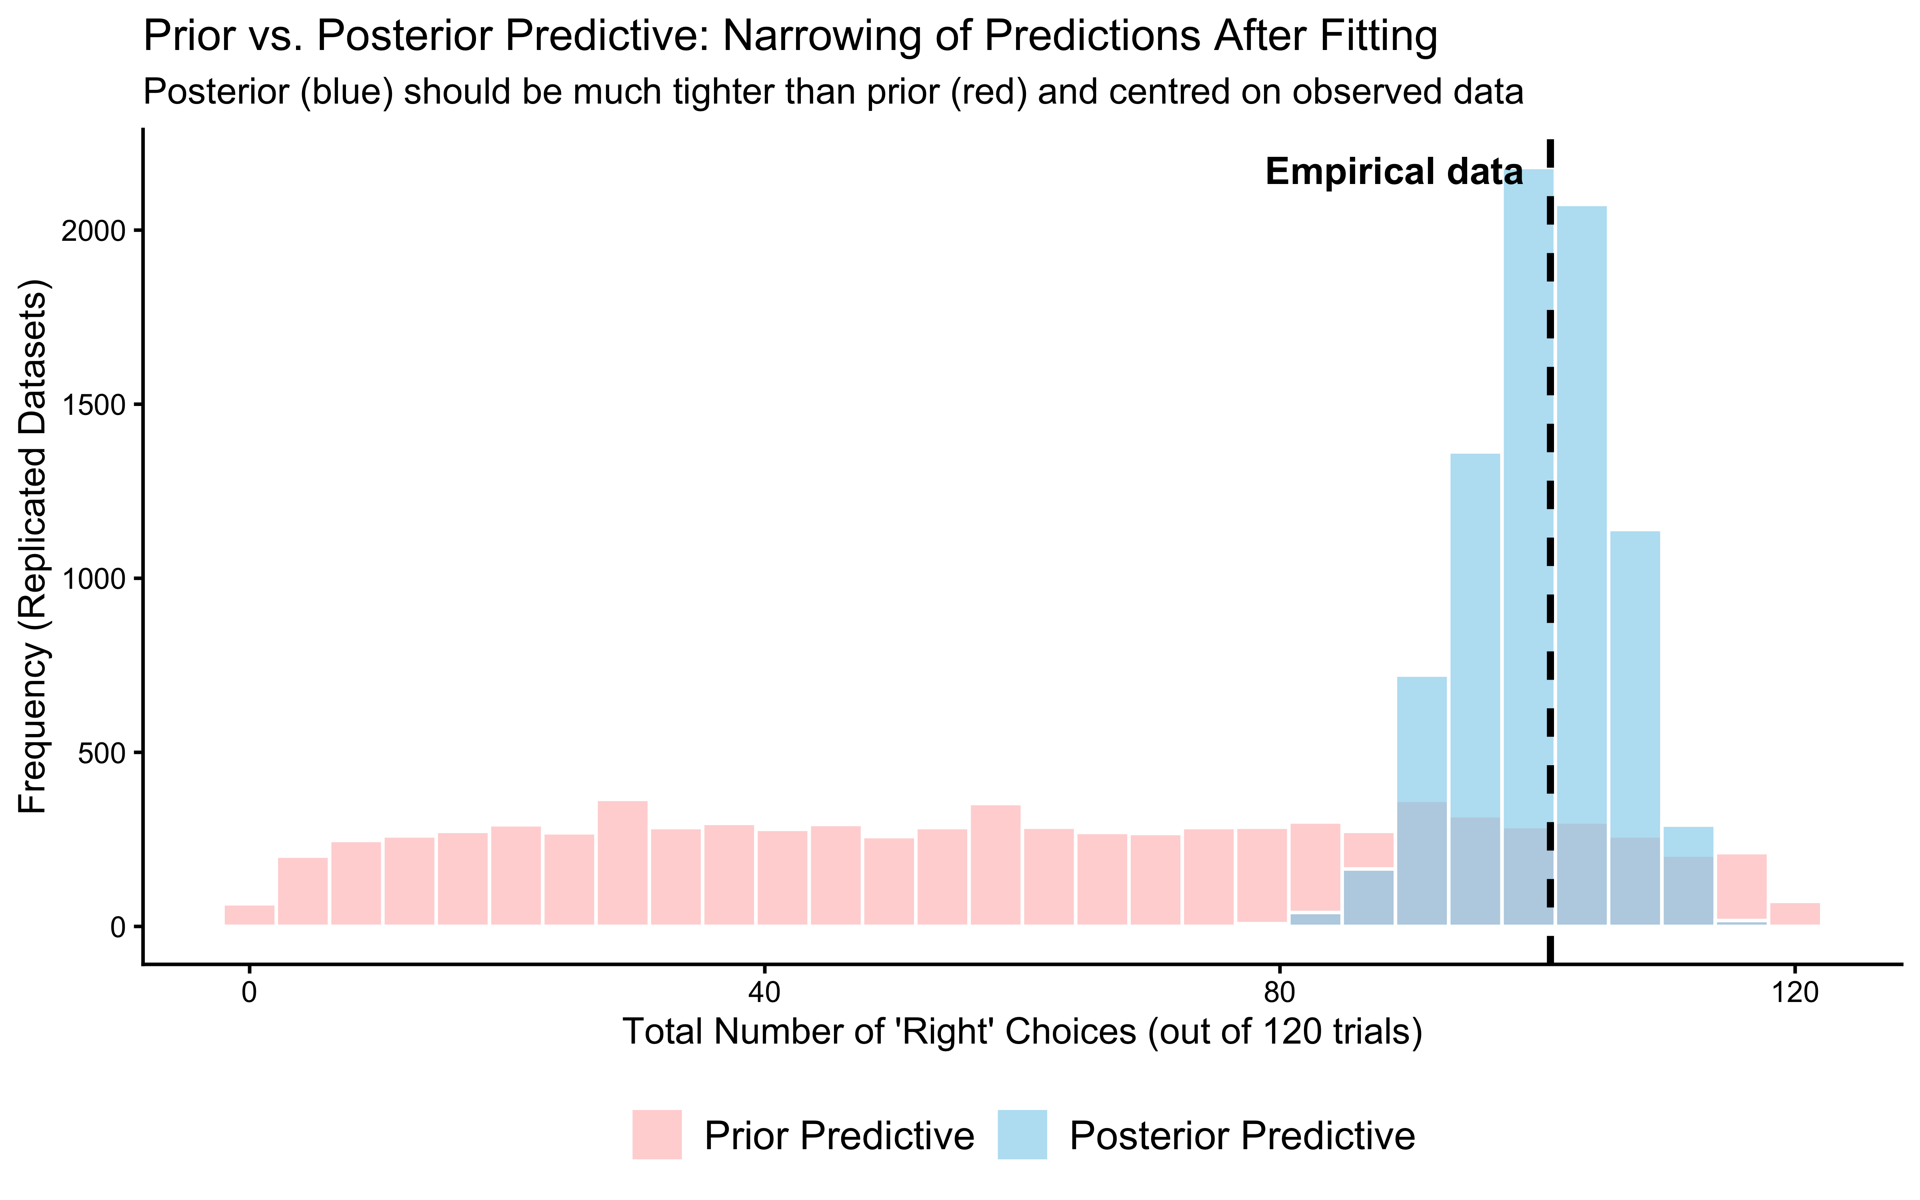This screenshot has width=1920, height=1200.
Task: Click the chart title about Prior vs. Posterior Predictive
Action: pyautogui.click(x=790, y=36)
